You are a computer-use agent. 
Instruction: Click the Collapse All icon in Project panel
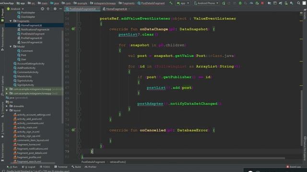pos(48,9)
